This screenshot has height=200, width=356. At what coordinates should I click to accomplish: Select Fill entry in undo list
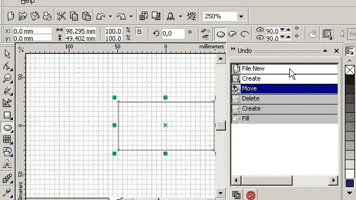tap(284, 118)
